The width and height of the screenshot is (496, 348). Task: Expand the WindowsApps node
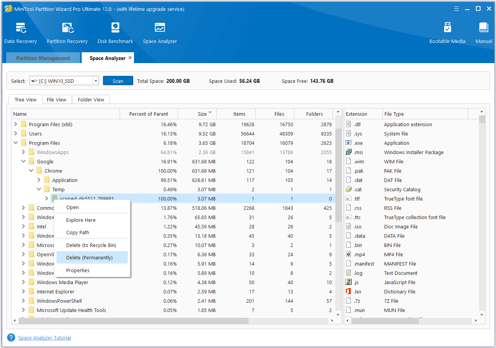pos(23,152)
